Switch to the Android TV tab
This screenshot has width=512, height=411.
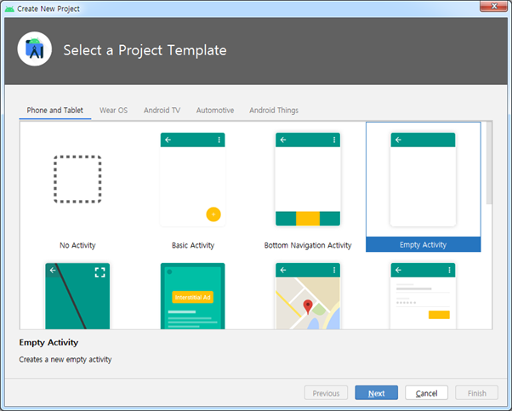pos(162,111)
